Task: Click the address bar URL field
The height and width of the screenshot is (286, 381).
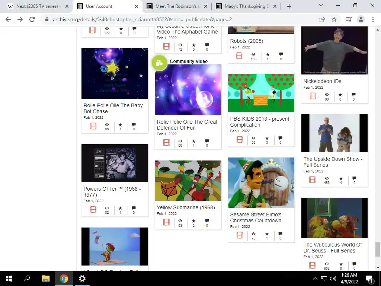Action: coord(180,19)
